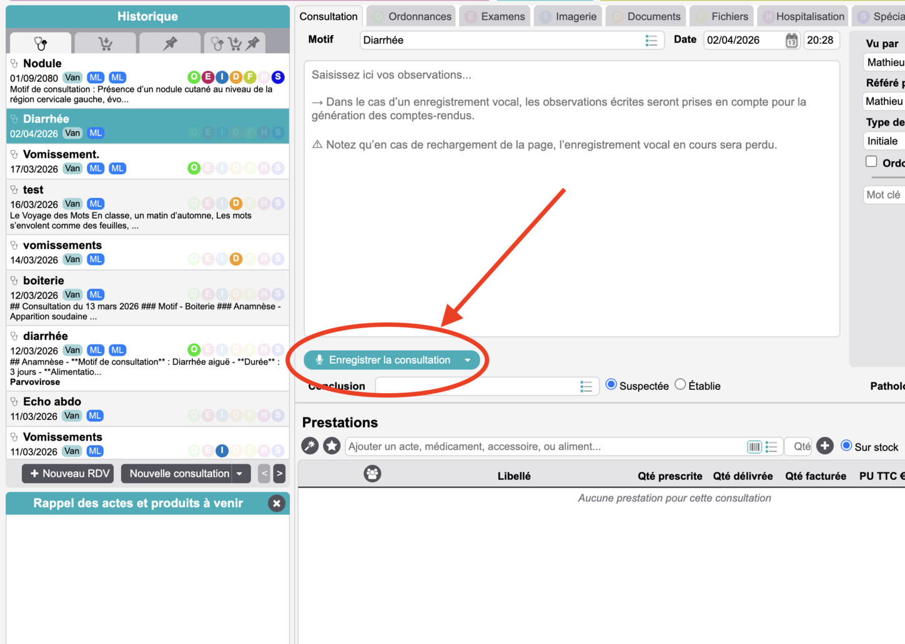Click green O badge on Nodule row
The height and width of the screenshot is (644, 905).
point(194,77)
